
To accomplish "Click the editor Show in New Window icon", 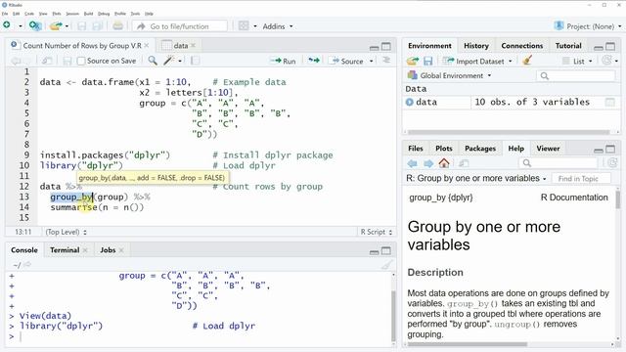I will tap(47, 61).
